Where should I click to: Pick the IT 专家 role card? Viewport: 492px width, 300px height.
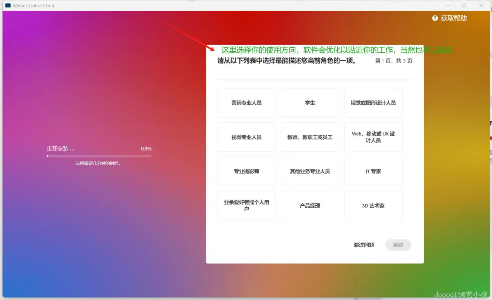pos(373,171)
